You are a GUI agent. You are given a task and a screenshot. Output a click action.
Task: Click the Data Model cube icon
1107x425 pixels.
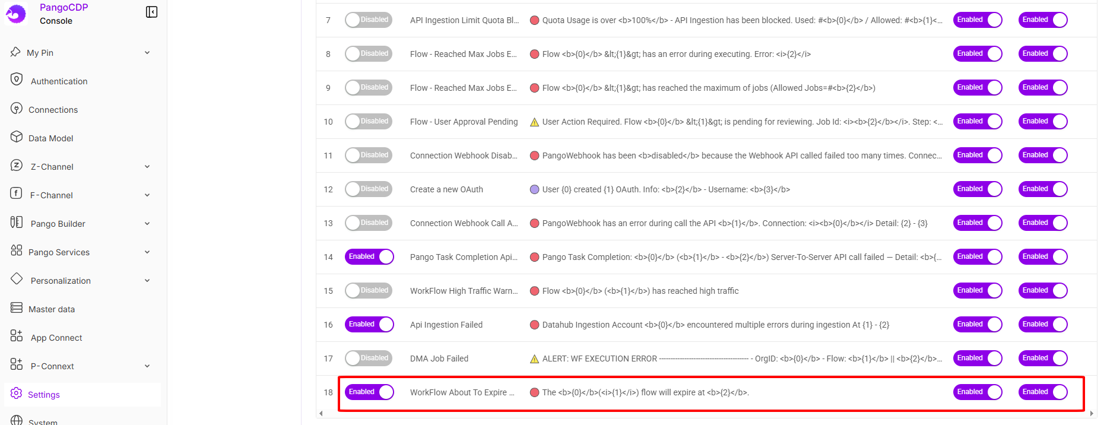point(17,137)
